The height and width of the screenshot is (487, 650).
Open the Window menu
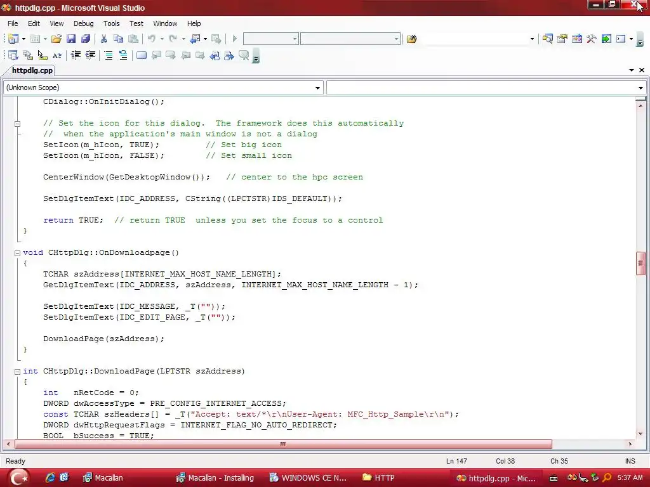click(x=165, y=23)
